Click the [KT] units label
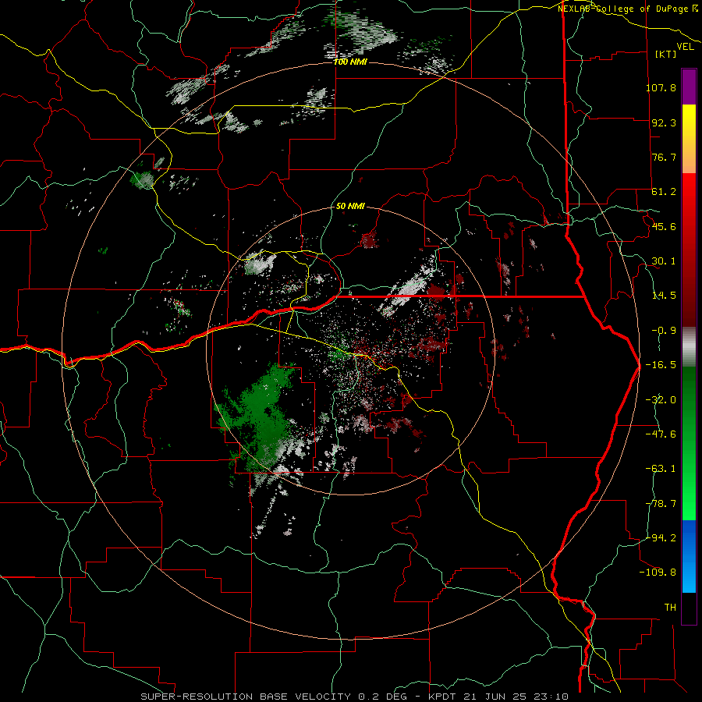Viewport: 702px width, 702px height. pos(666,54)
